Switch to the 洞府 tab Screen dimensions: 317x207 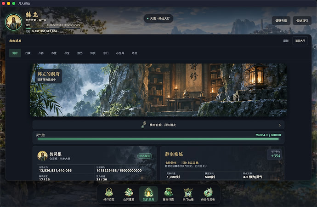[x=15, y=53]
